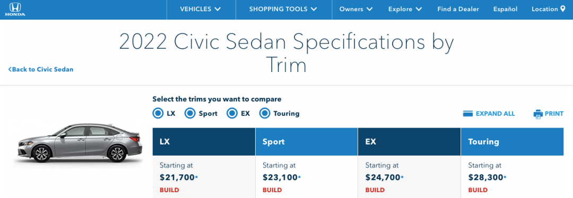Uncheck the Touring trim option
The image size is (573, 198).
265,113
